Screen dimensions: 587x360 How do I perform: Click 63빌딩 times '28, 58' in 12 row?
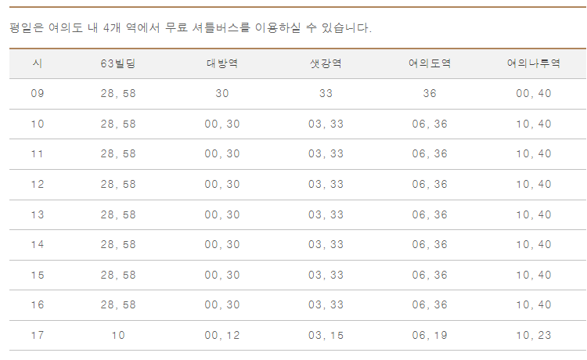(x=118, y=184)
